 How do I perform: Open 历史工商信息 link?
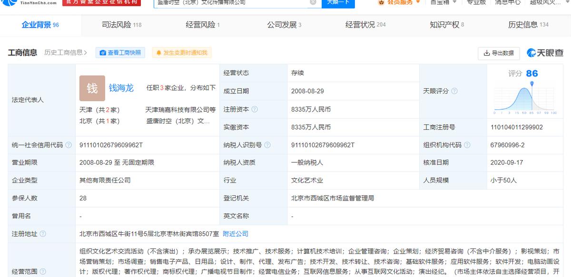coord(66,53)
